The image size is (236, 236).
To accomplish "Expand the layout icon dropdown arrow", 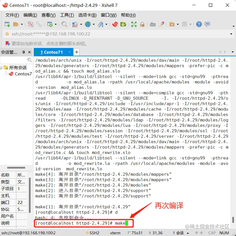I will (x=190, y=24).
